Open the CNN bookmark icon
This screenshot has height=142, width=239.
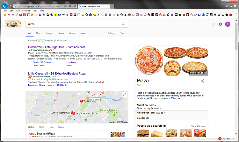(x=71, y=15)
